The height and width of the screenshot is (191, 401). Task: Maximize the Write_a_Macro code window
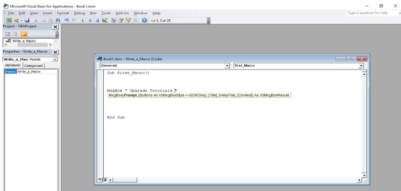click(351, 59)
